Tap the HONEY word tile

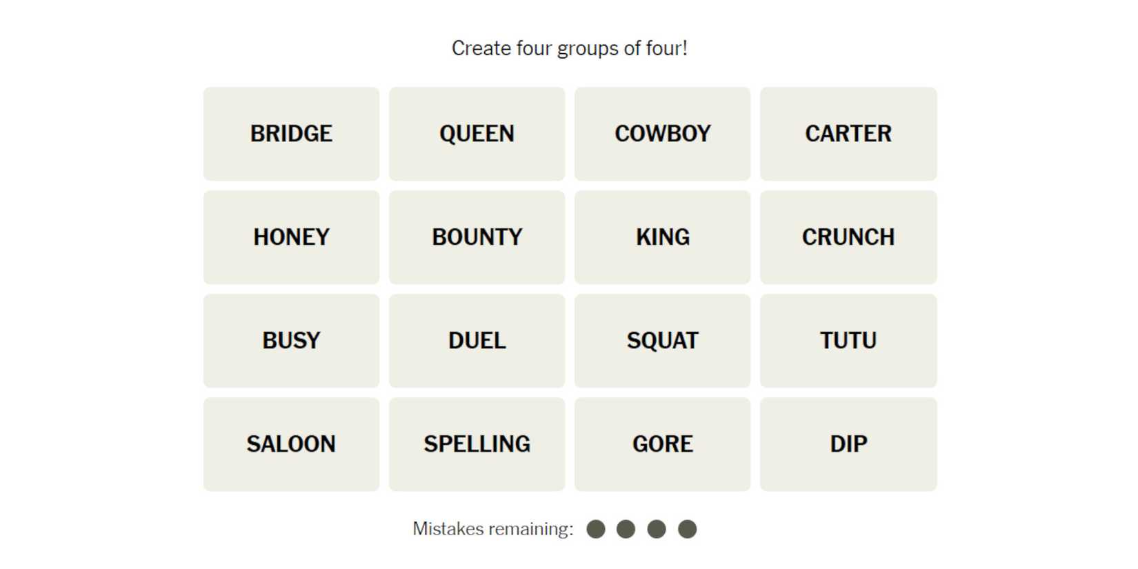pos(291,237)
